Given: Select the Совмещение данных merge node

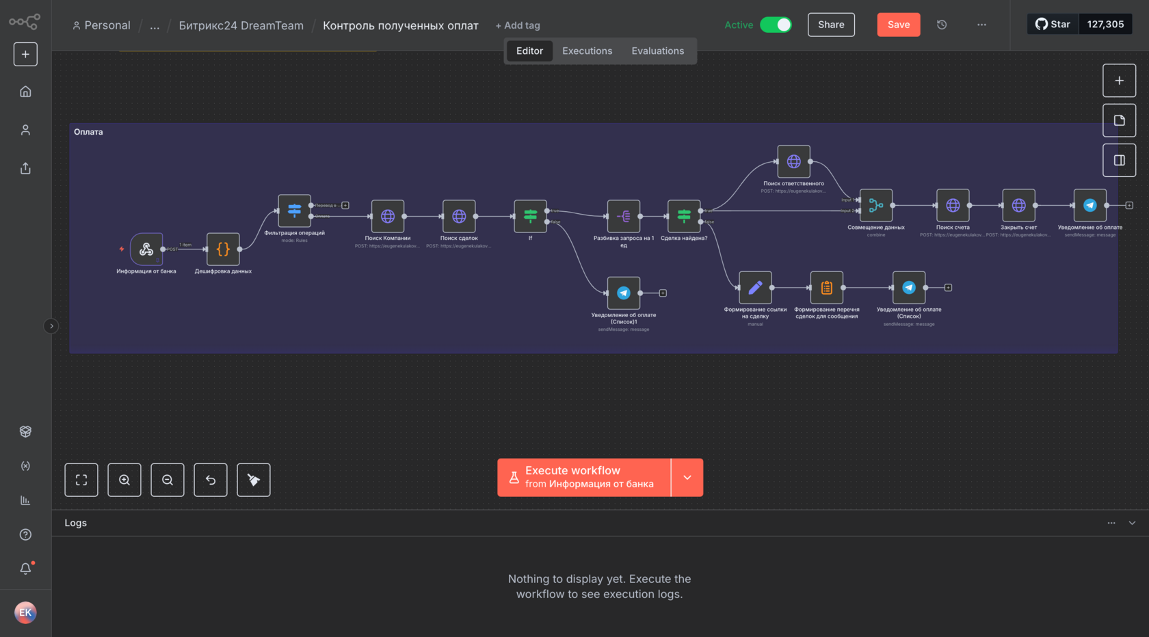Looking at the screenshot, I should 876,205.
